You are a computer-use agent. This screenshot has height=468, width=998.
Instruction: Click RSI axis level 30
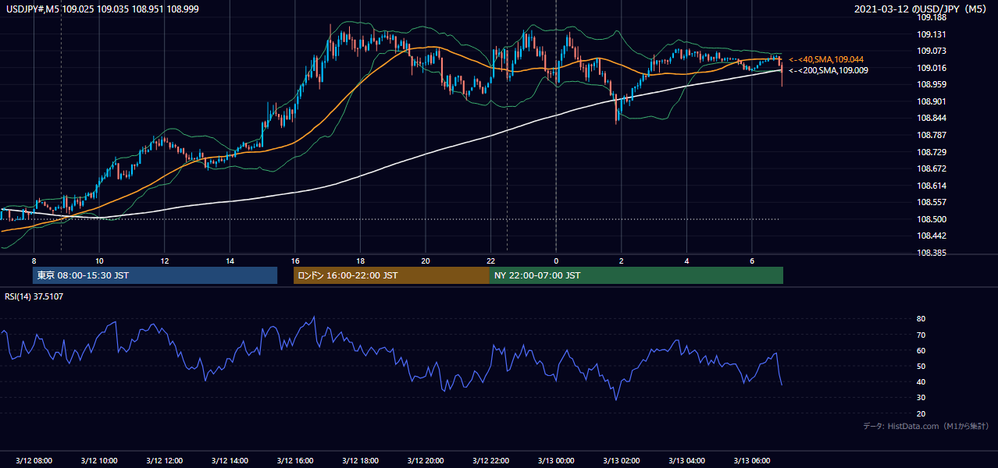tap(921, 398)
